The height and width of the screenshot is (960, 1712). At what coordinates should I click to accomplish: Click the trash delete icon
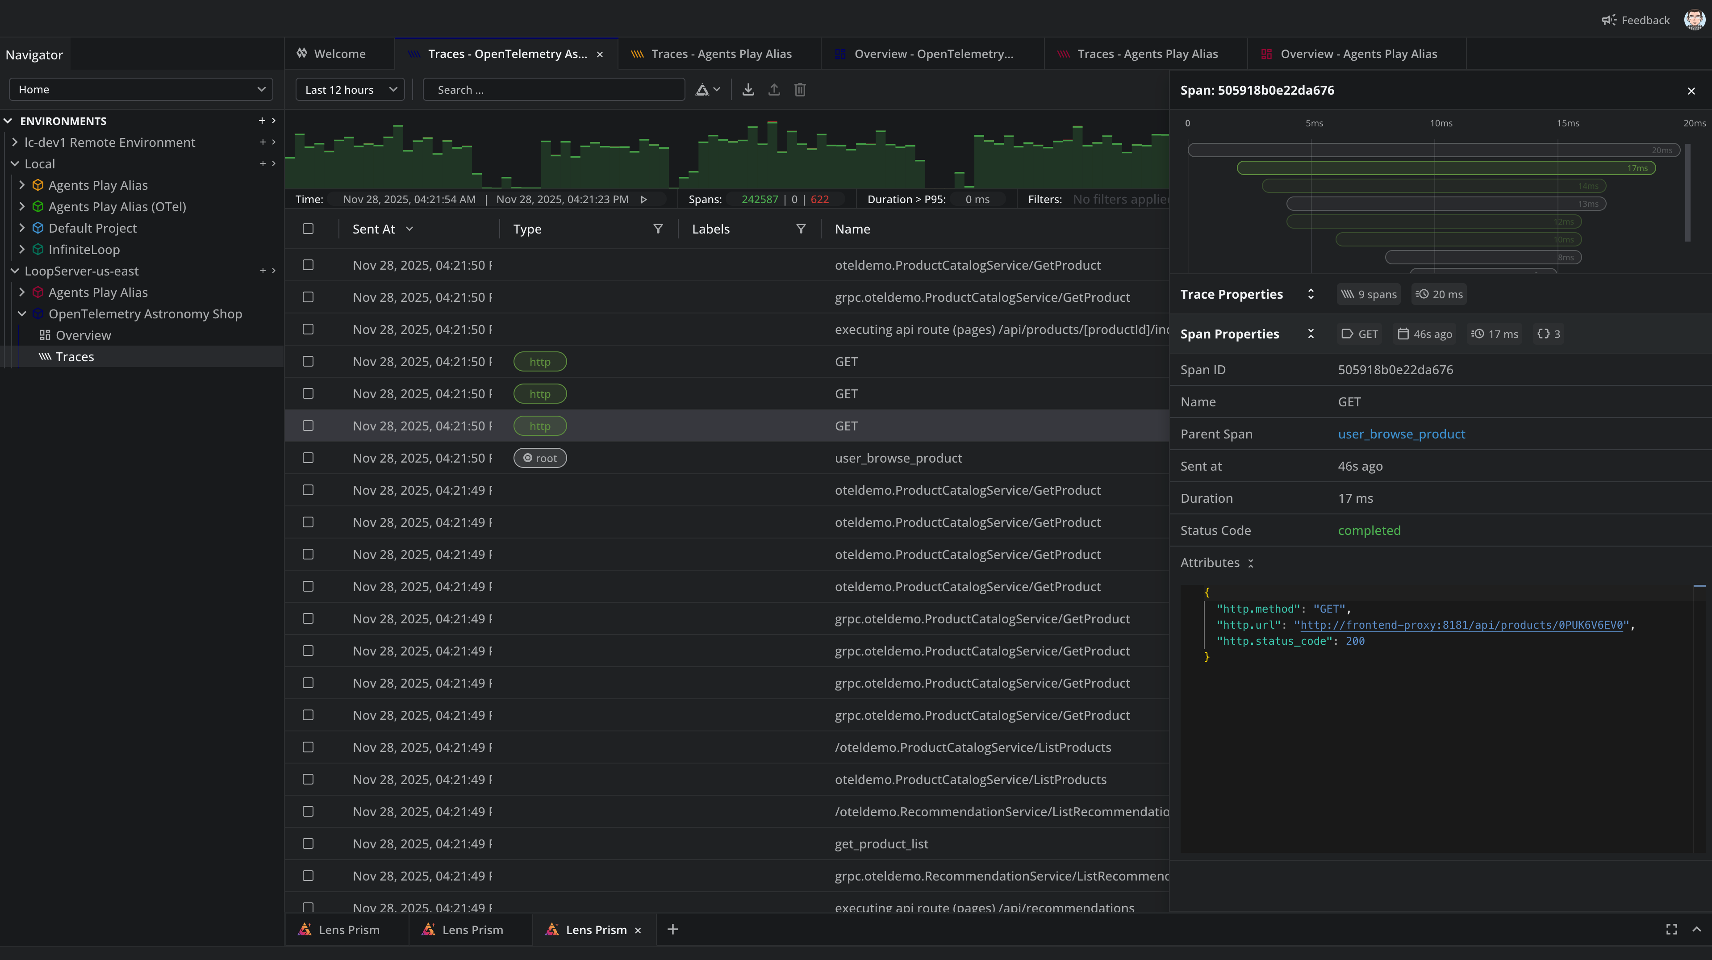(799, 90)
